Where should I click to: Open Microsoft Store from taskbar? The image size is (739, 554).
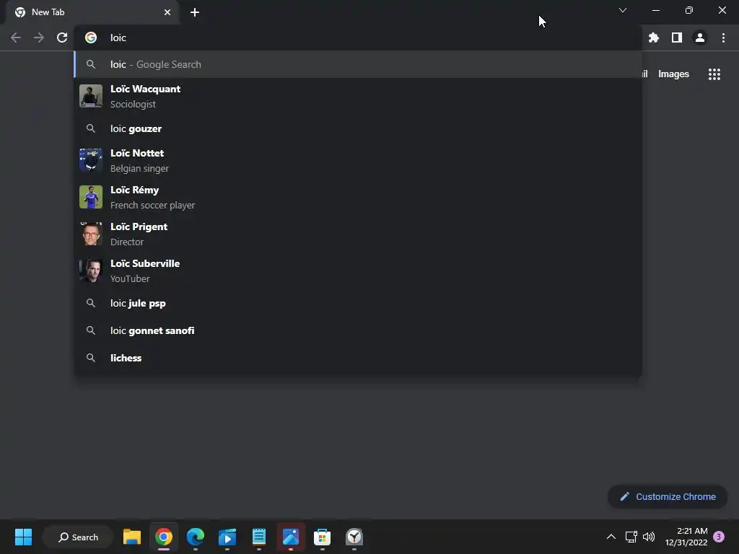click(323, 537)
